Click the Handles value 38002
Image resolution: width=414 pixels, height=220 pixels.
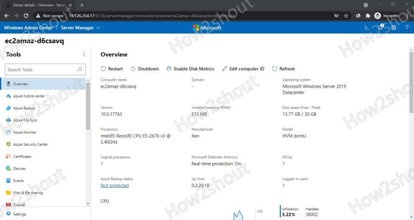click(x=312, y=215)
